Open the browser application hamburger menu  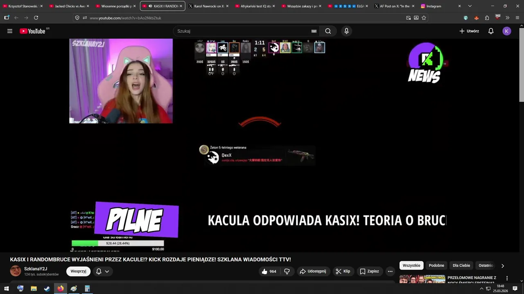click(517, 18)
